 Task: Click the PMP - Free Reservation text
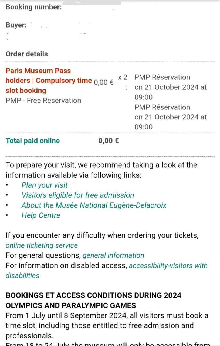[43, 101]
